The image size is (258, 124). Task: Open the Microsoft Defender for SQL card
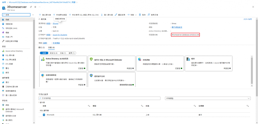tap(112, 63)
